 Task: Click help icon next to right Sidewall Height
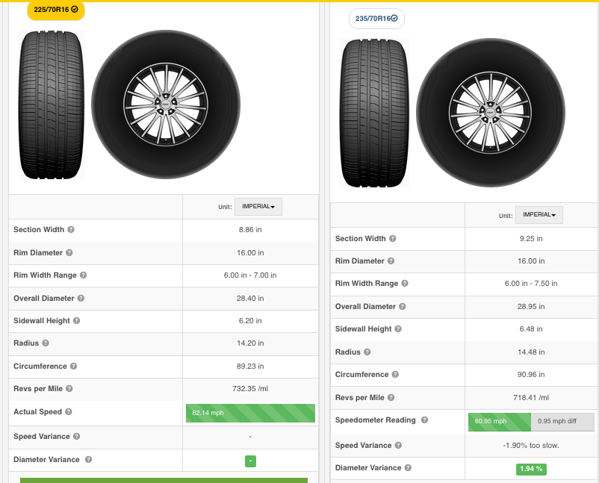(399, 329)
